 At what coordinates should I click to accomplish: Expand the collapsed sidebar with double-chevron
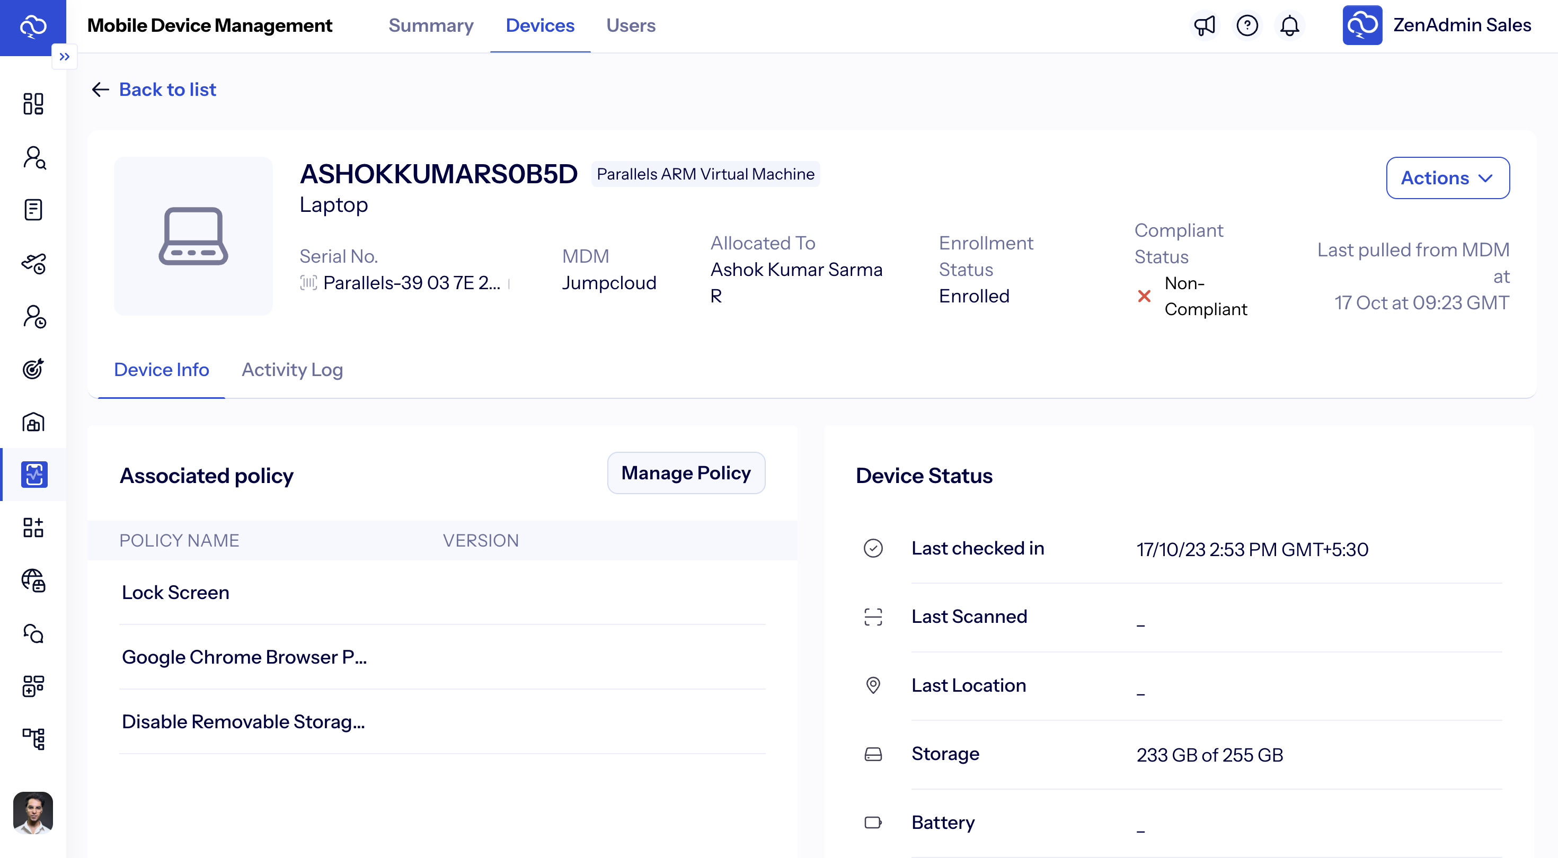65,56
